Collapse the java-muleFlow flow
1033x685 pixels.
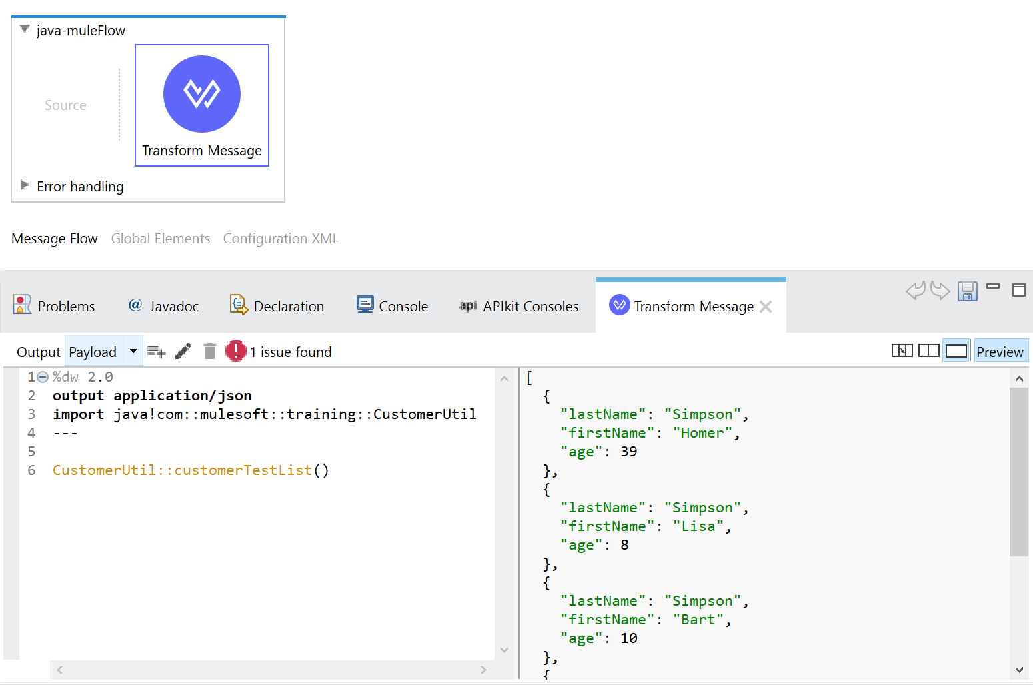24,29
